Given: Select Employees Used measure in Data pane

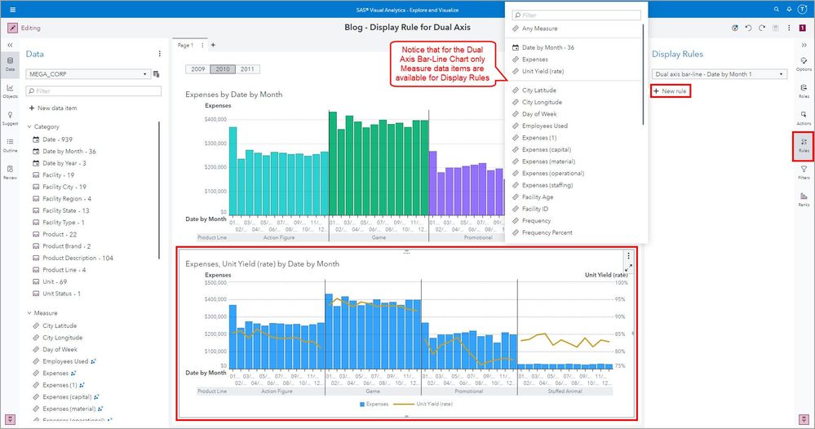Looking at the screenshot, I should click(65, 361).
